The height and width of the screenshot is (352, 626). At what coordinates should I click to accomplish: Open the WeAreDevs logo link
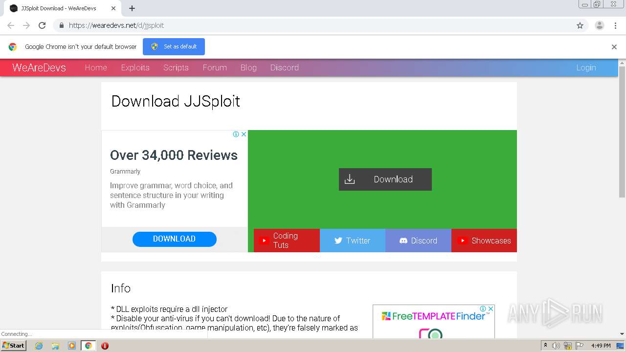[x=39, y=67]
